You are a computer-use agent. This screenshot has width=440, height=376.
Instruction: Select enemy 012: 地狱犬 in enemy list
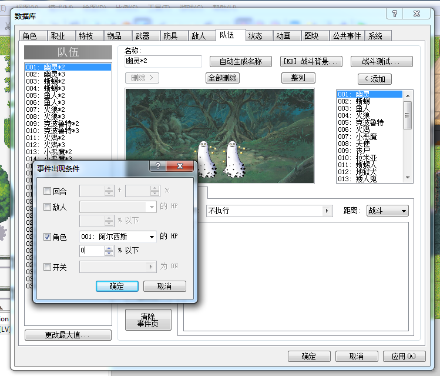point(370,172)
